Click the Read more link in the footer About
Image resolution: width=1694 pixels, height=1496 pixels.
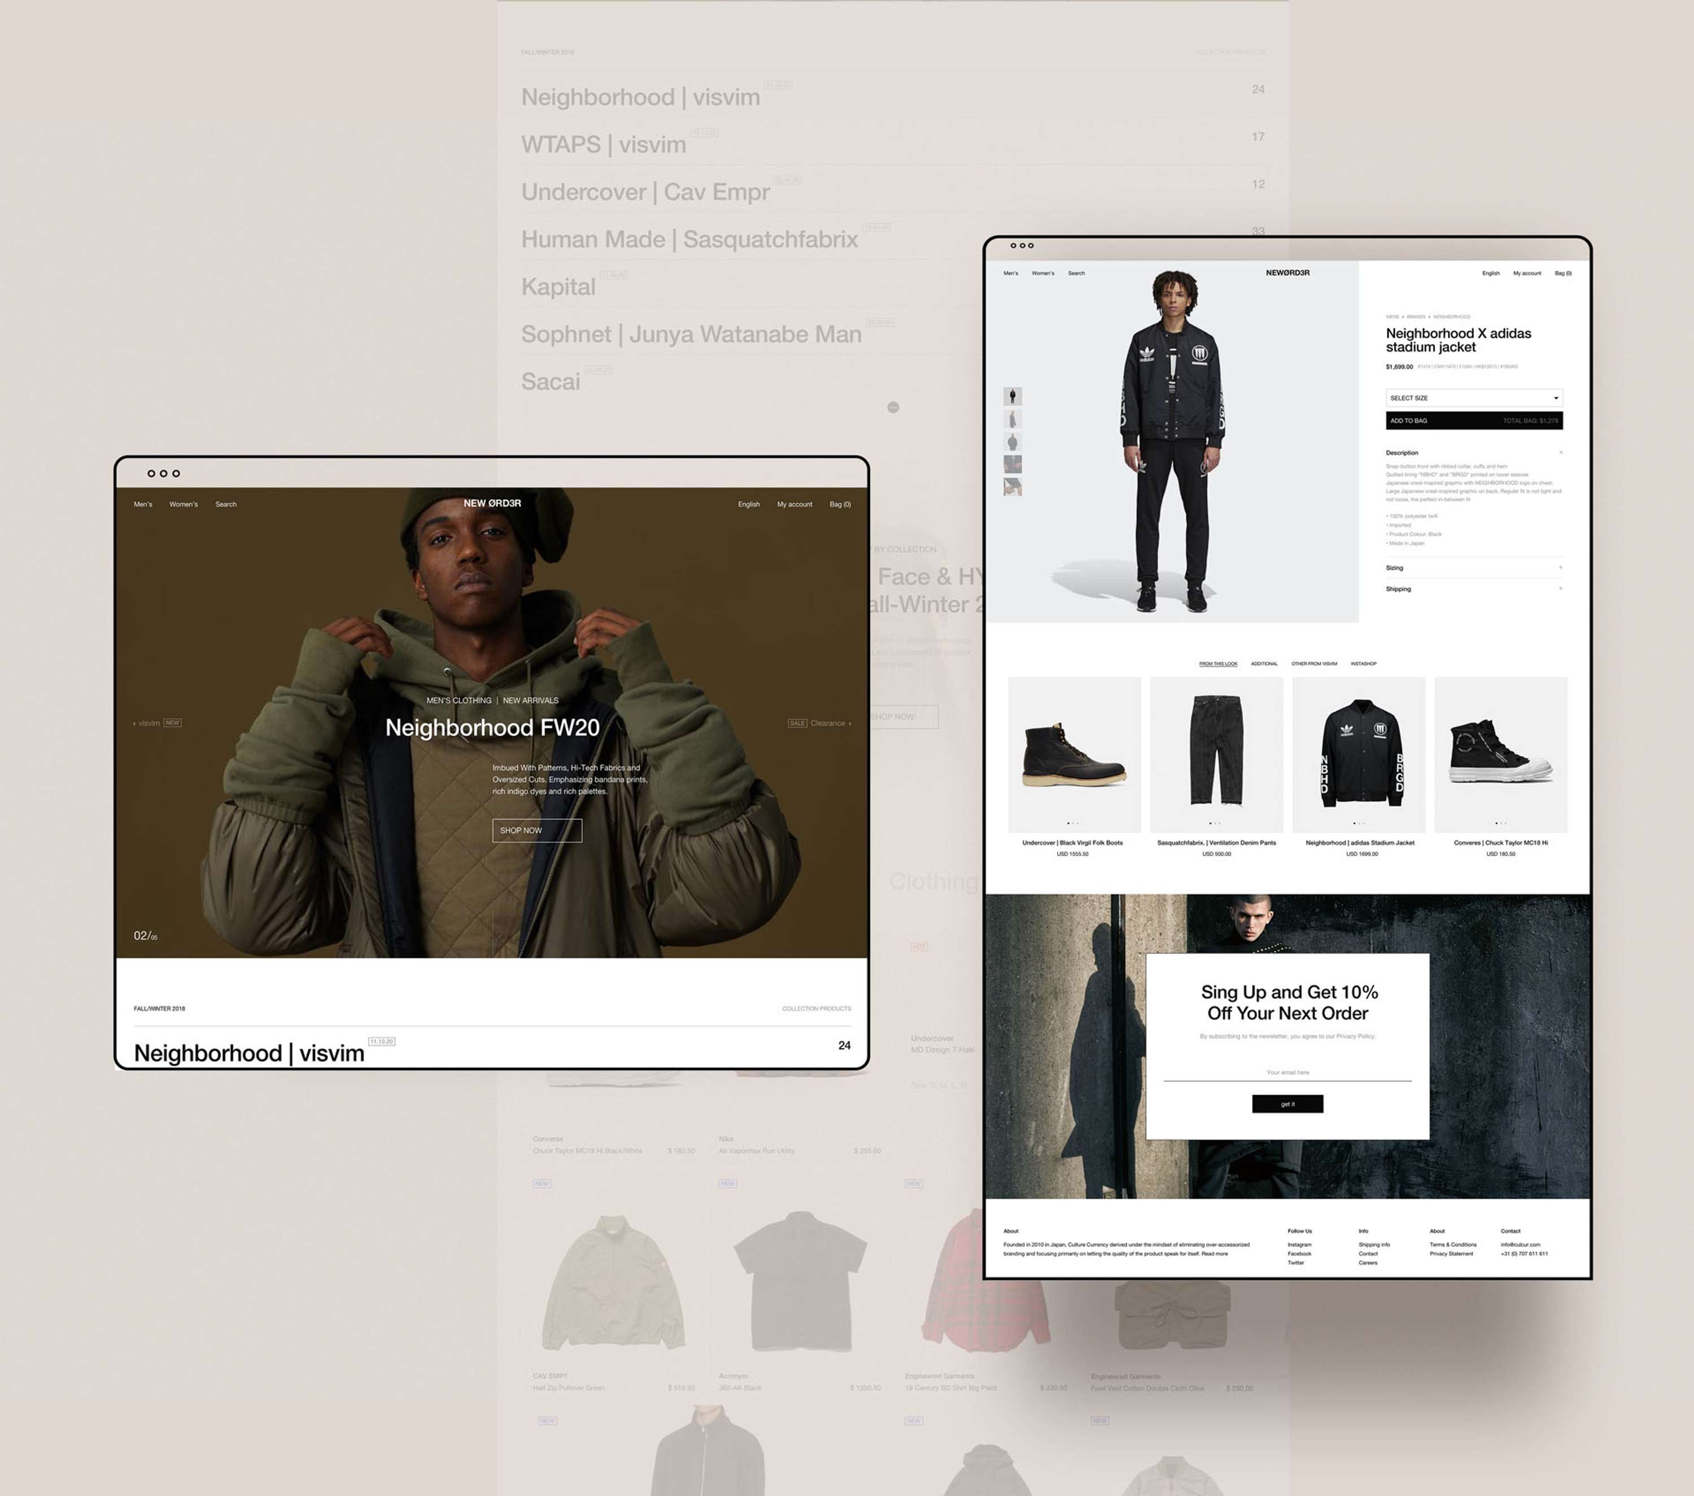point(1214,1254)
